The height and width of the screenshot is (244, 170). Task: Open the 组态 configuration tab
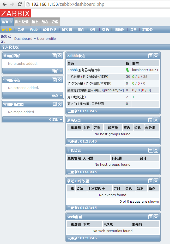(45, 22)
